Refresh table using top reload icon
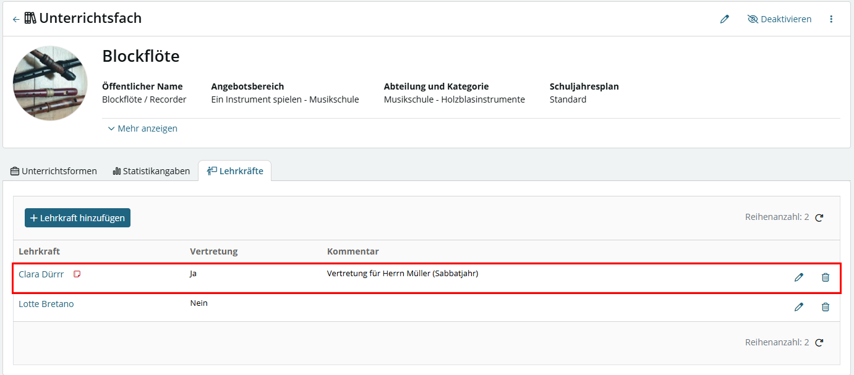Image resolution: width=854 pixels, height=375 pixels. point(819,217)
